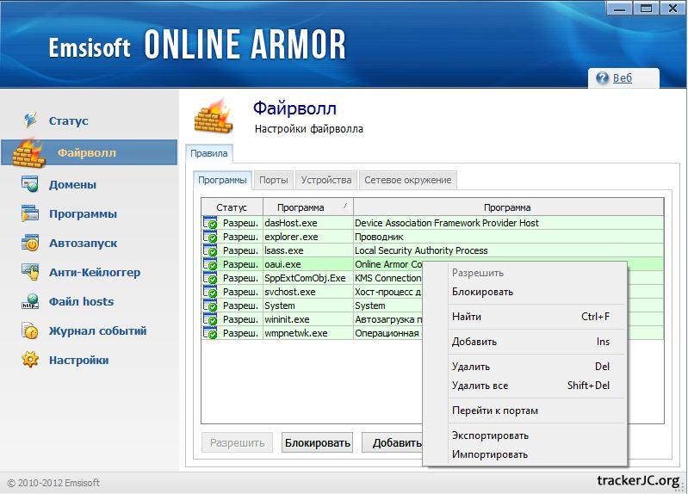Open the Сетевое окружение tab
This screenshot has height=494, width=688.
(x=407, y=180)
